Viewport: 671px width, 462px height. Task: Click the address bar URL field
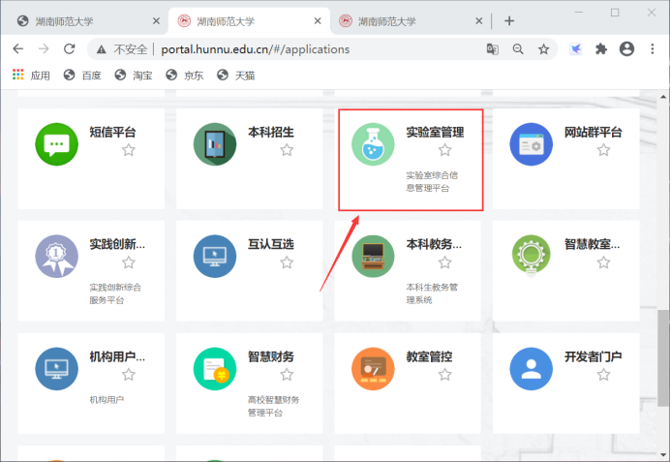tap(290, 48)
